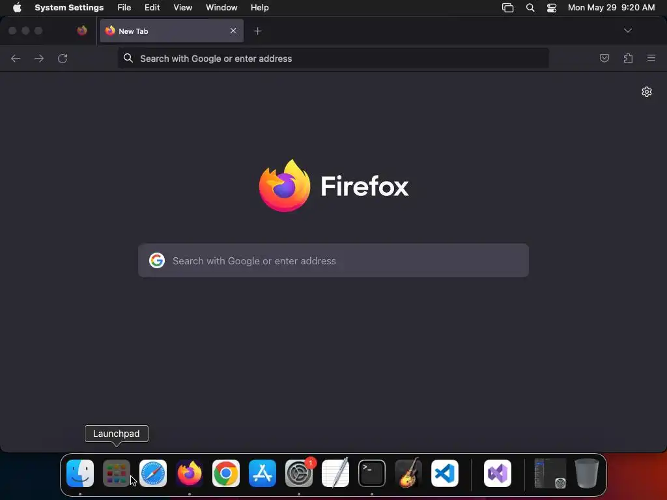Open Stage Manager from the menu bar
The height and width of the screenshot is (500, 667).
(507, 8)
